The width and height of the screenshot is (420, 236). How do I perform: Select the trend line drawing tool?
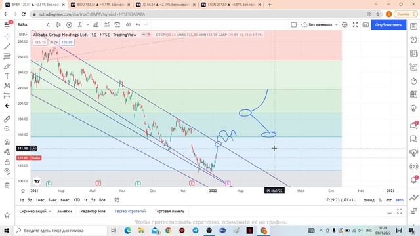(7, 47)
